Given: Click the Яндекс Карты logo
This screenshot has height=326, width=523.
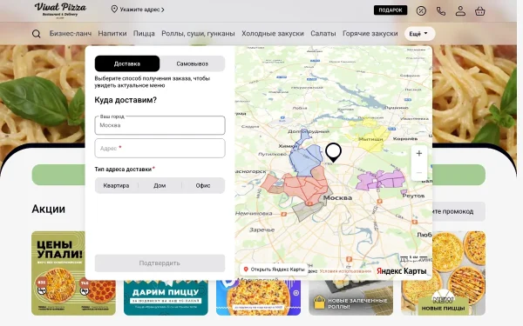Looking at the screenshot, I should (402, 271).
